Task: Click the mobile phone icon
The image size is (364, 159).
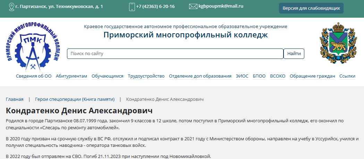Action: (x=132, y=7)
